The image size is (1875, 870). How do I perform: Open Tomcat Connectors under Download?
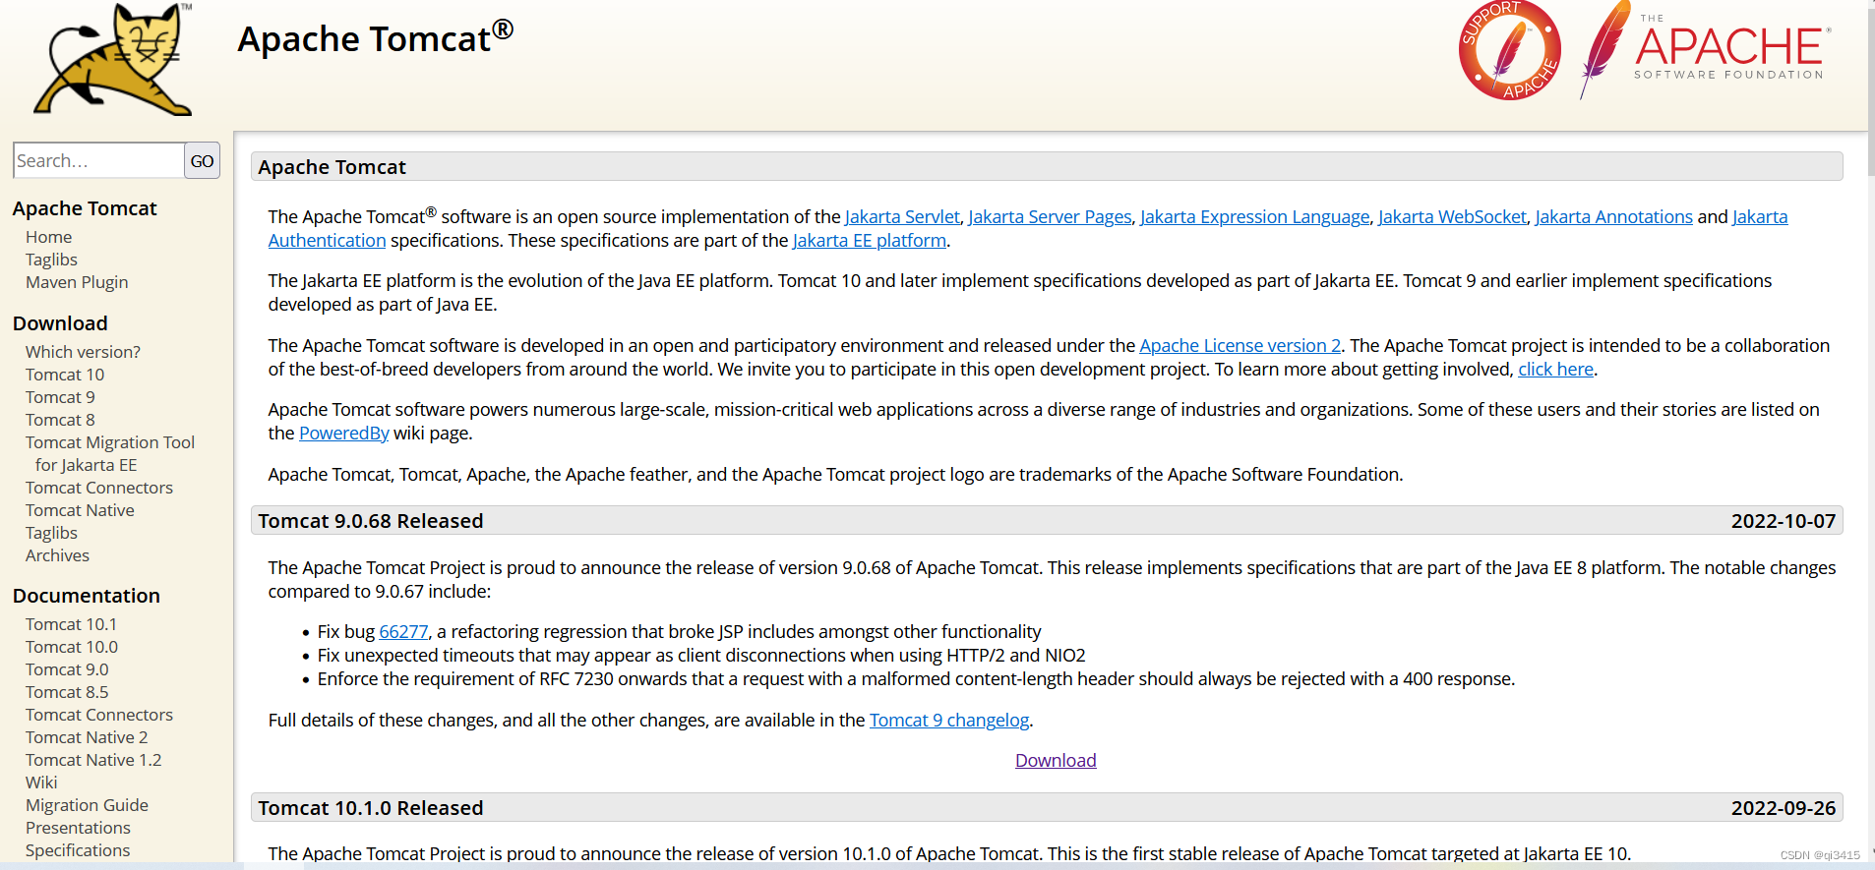99,488
